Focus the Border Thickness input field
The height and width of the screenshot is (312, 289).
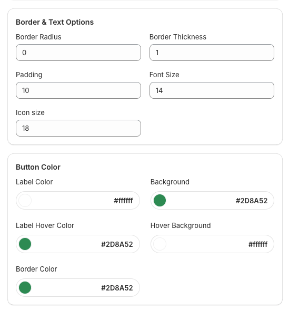pos(212,53)
